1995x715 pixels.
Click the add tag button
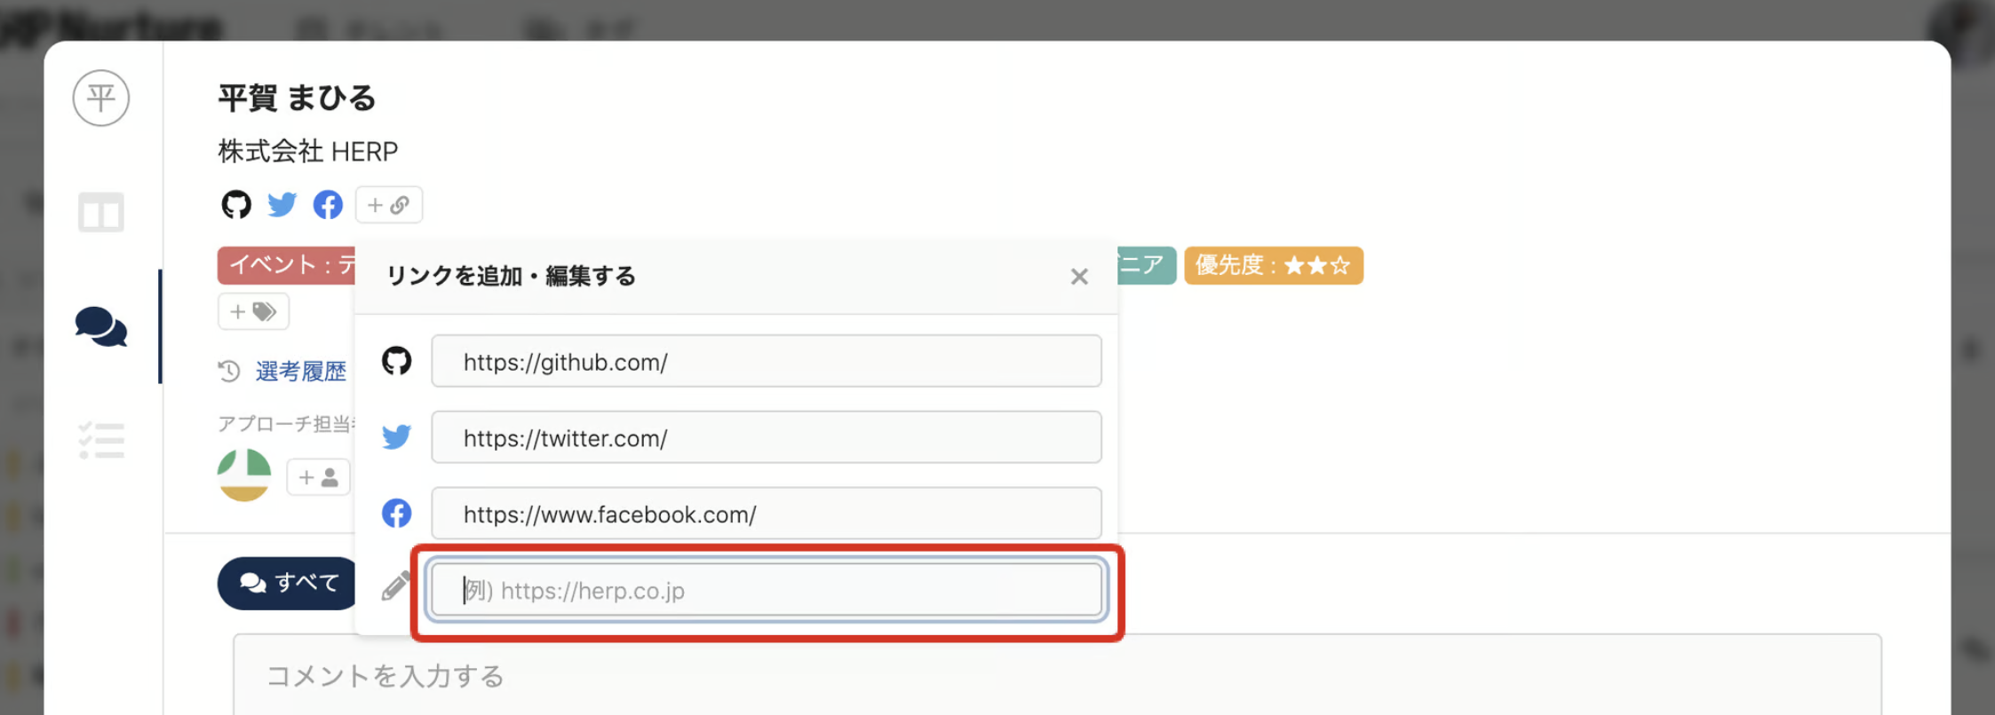[253, 311]
